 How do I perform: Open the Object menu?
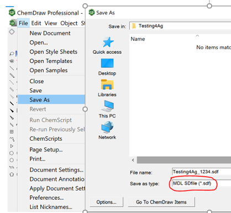tap(69, 23)
